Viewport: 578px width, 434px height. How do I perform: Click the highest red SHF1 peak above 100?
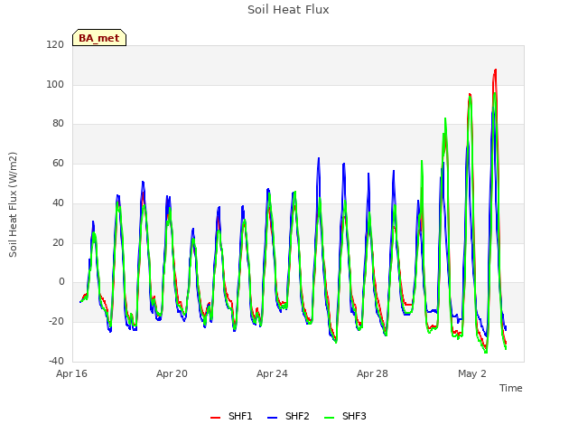[495, 71]
